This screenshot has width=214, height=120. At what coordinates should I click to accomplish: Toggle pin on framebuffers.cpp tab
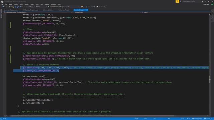click(x=85, y=10)
